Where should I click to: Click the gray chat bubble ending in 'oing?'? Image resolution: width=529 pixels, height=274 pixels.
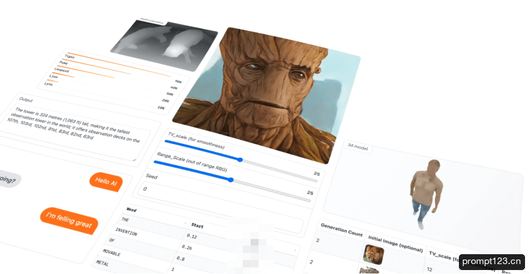click(9, 179)
